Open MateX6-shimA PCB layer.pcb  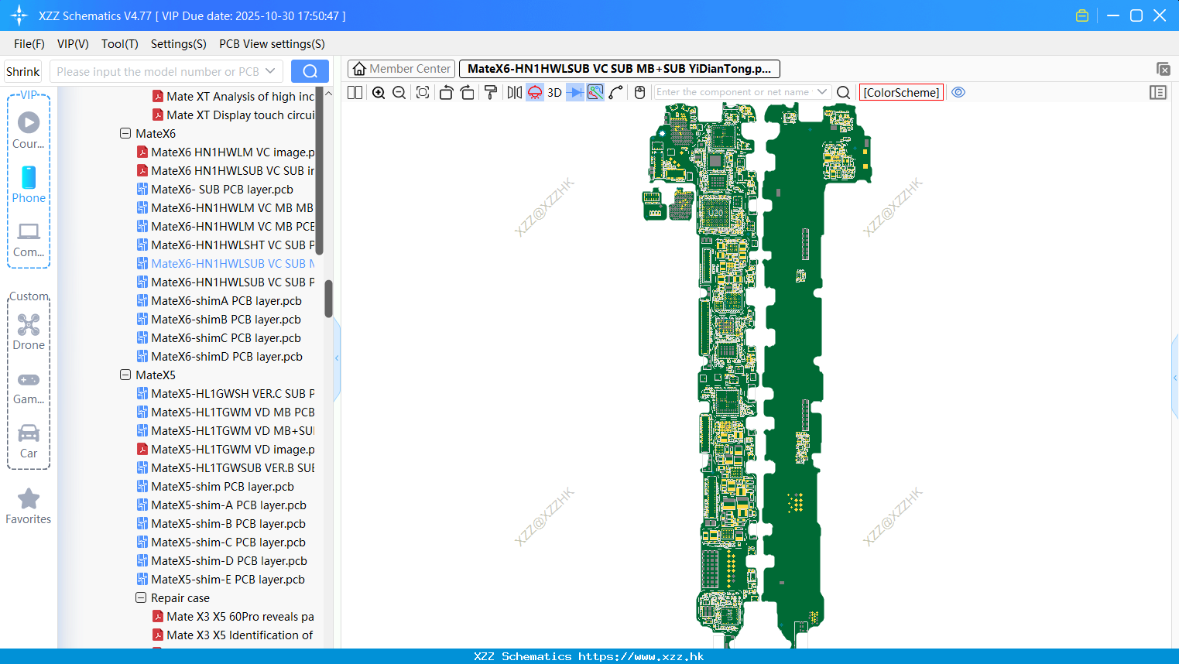click(x=219, y=300)
